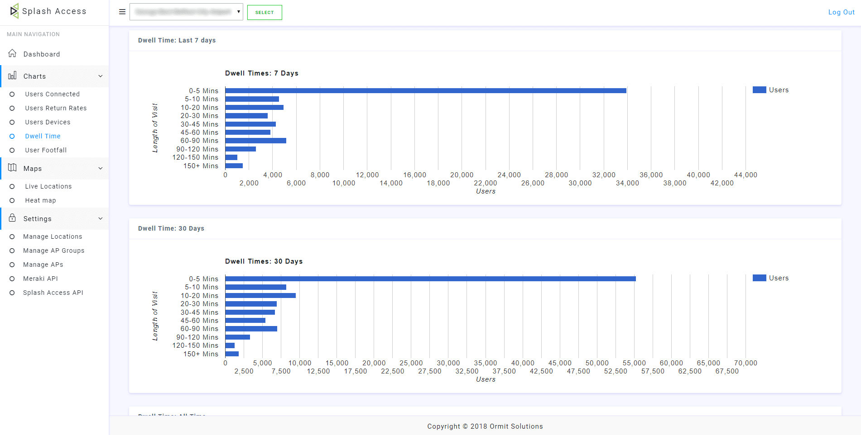Click the circle icon beside Heat map
The height and width of the screenshot is (435, 861).
tap(12, 200)
